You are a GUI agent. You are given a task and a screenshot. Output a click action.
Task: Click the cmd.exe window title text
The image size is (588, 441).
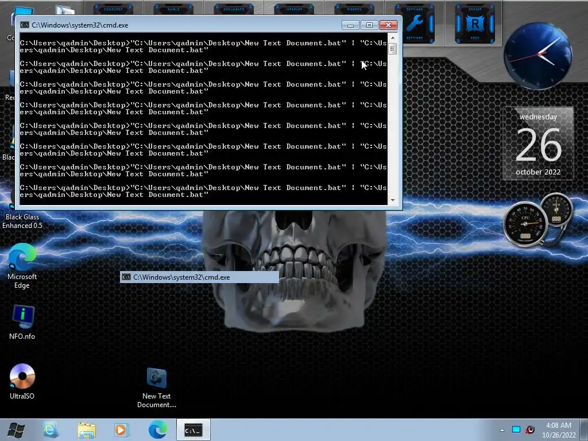(80, 25)
